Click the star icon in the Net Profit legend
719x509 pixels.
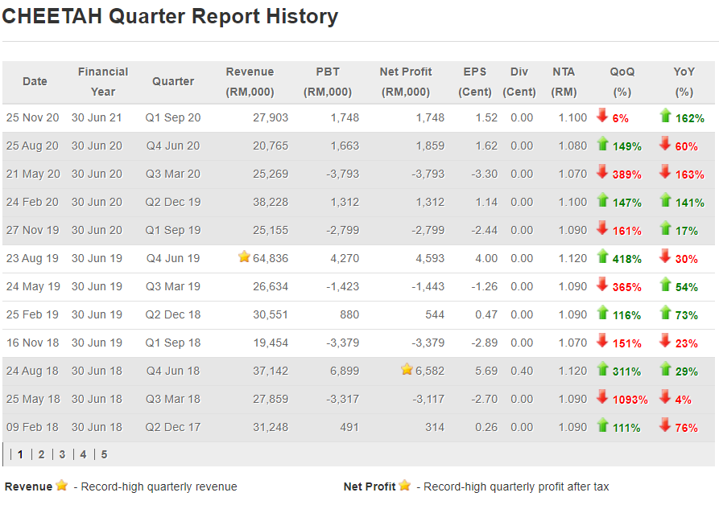pos(404,486)
